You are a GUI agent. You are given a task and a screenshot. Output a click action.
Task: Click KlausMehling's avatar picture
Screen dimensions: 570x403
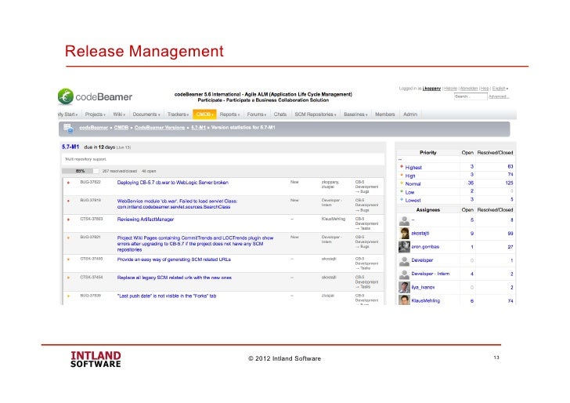tap(404, 300)
